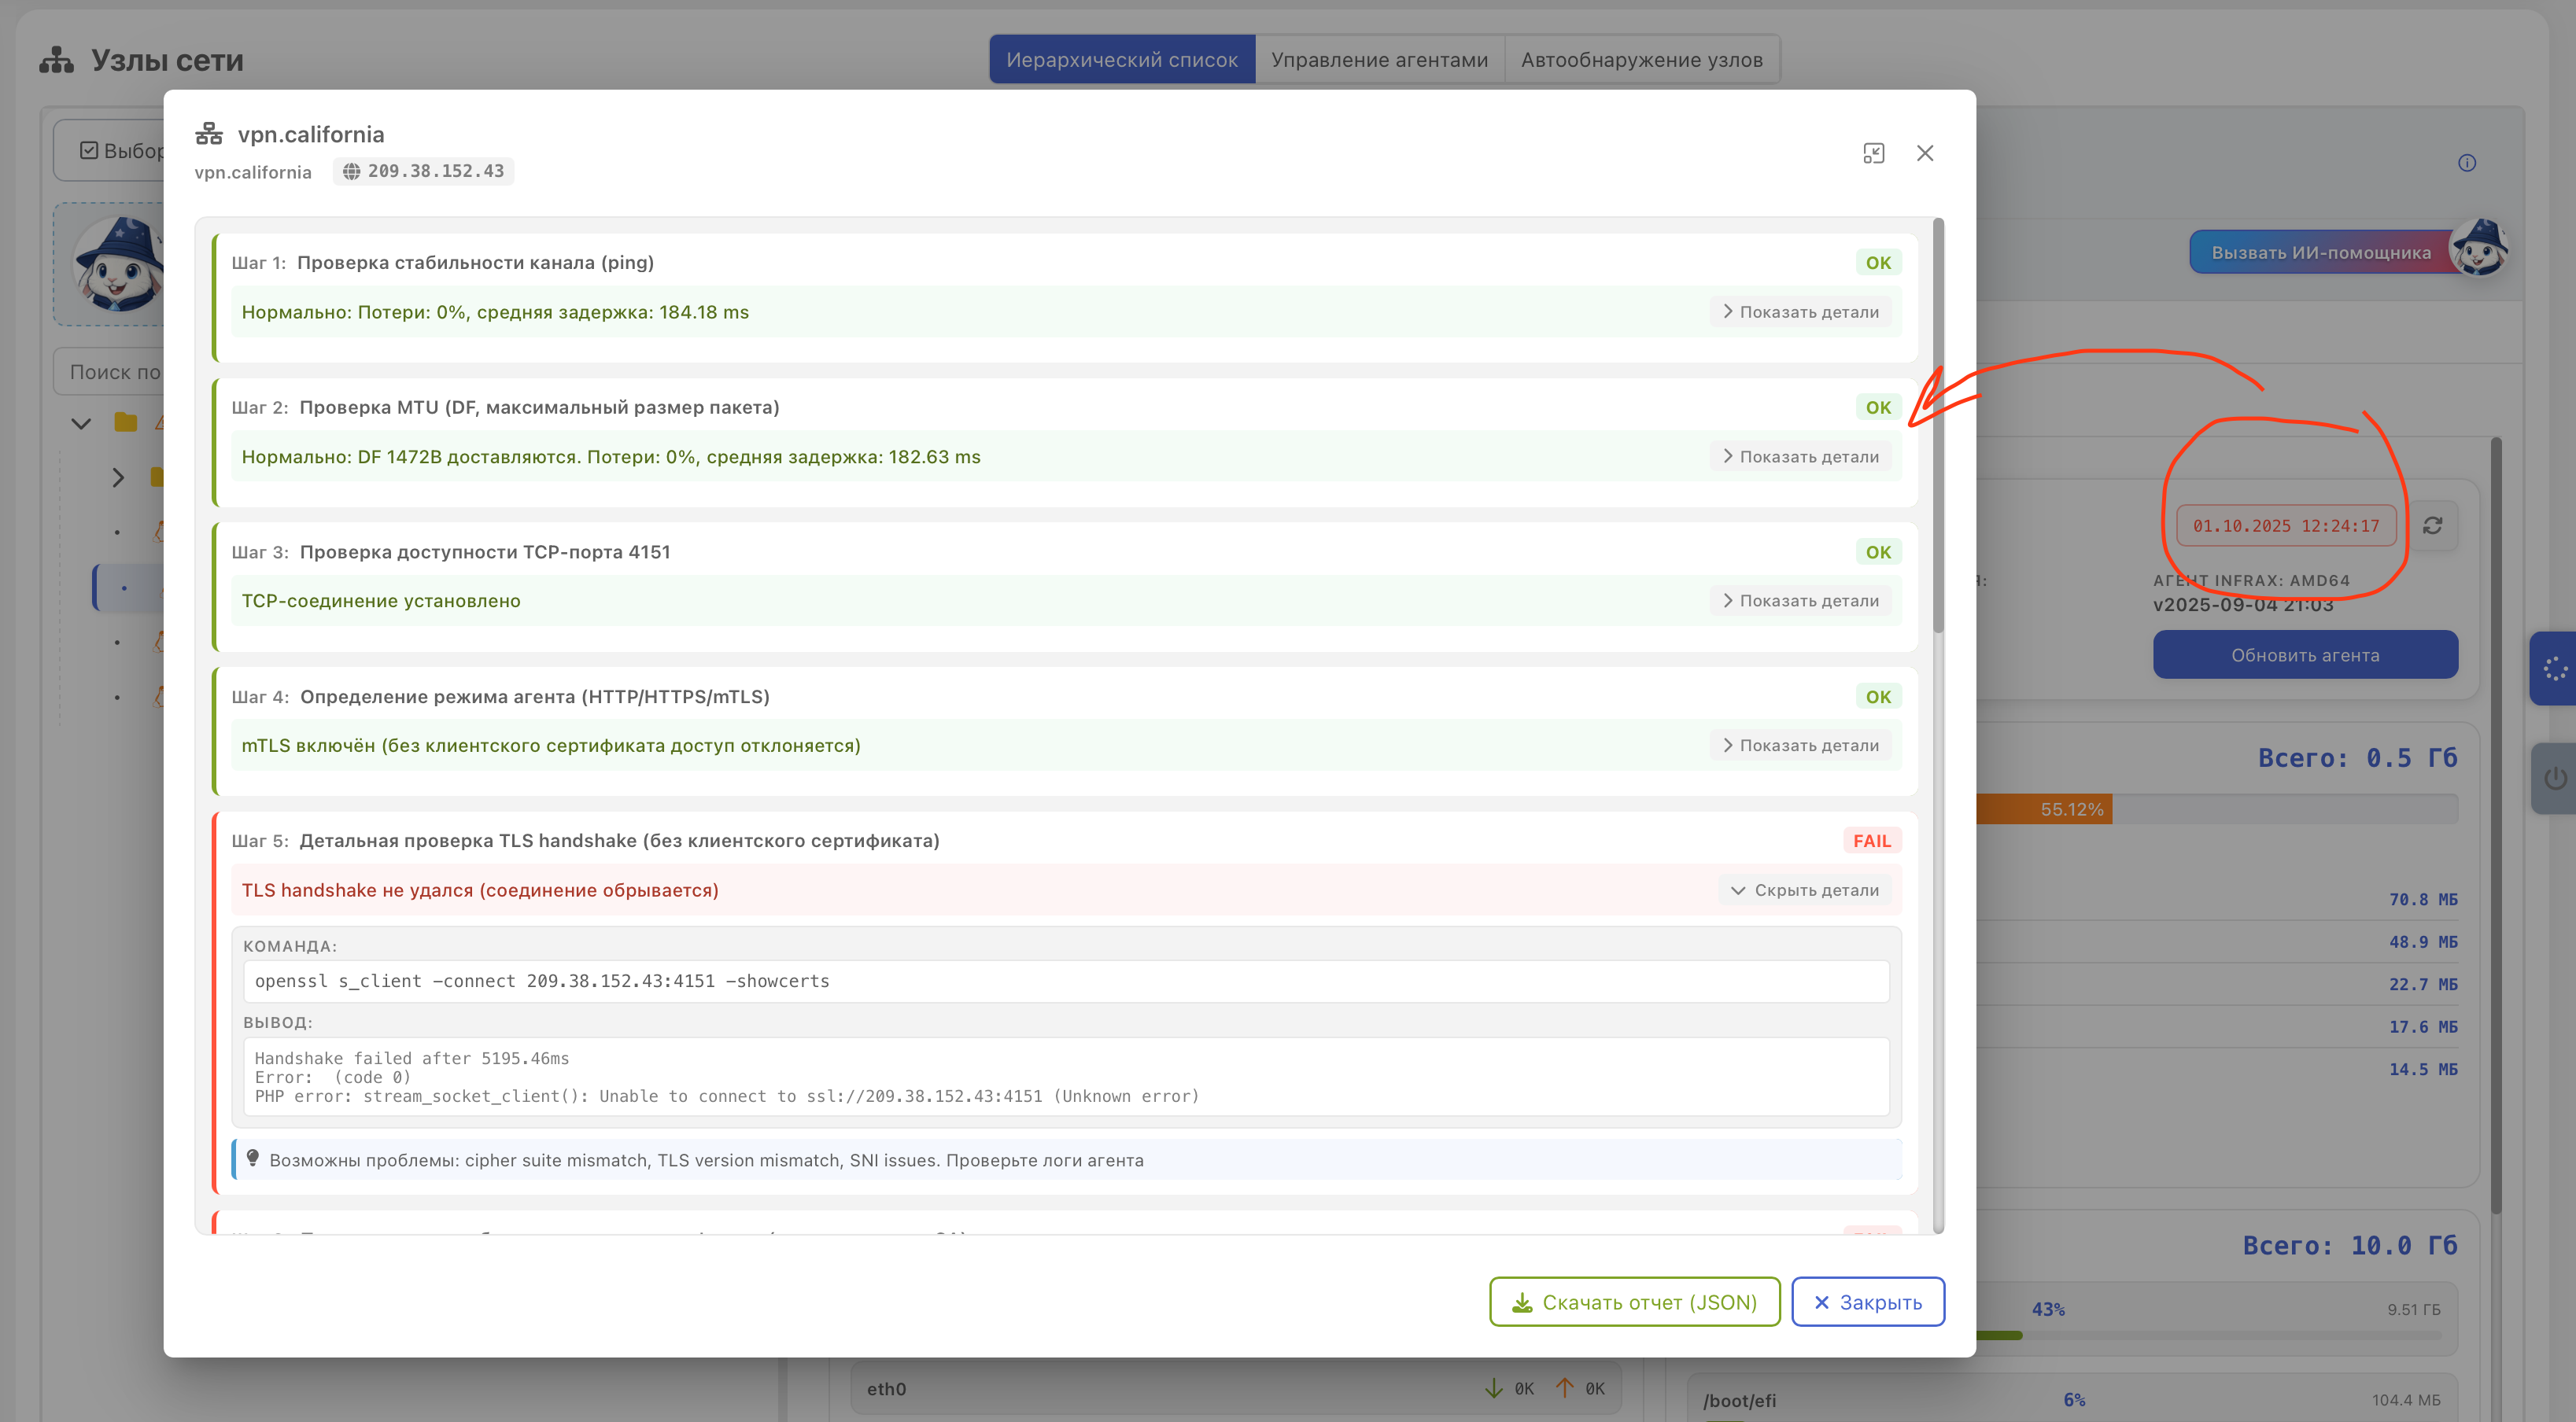The height and width of the screenshot is (1422, 2576).
Task: Close the vpn.california dialog with X
Action: pos(1924,153)
